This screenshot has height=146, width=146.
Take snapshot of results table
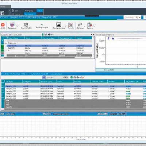pyautogui.click(x=75, y=77)
